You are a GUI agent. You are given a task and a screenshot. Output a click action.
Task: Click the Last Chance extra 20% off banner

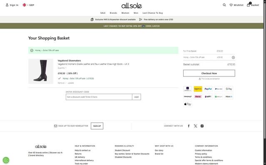(132, 26)
